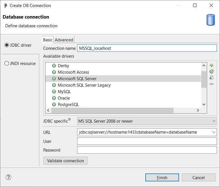
Task: Open the JDBC specific dropdown
Action: point(147,121)
